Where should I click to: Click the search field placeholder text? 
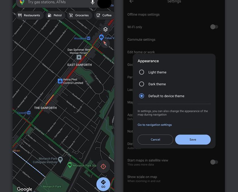[x=47, y=2]
